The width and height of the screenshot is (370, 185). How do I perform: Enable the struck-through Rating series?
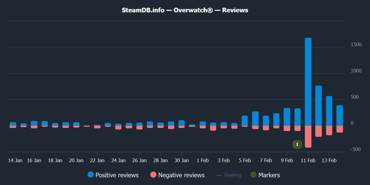click(x=232, y=175)
